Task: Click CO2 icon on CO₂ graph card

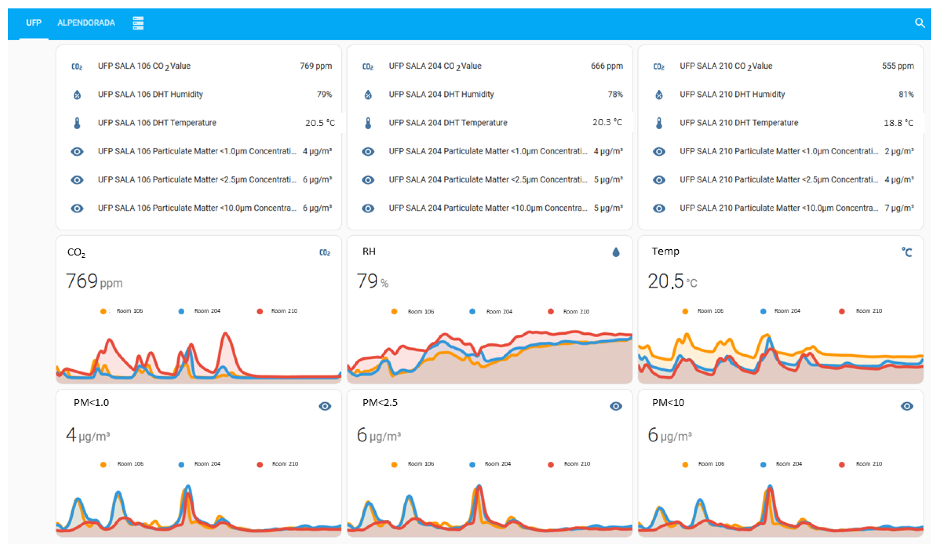Action: [x=325, y=253]
